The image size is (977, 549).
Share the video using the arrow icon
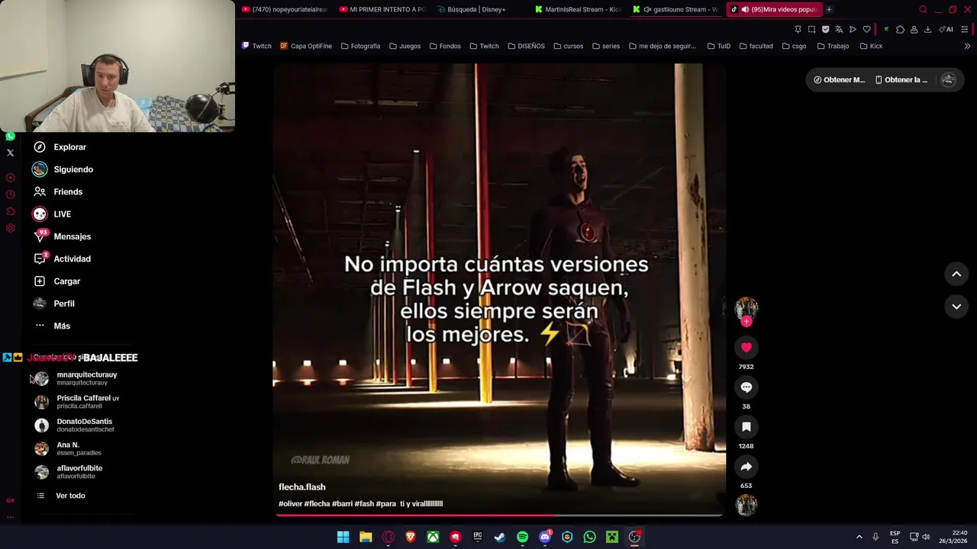pyautogui.click(x=746, y=467)
